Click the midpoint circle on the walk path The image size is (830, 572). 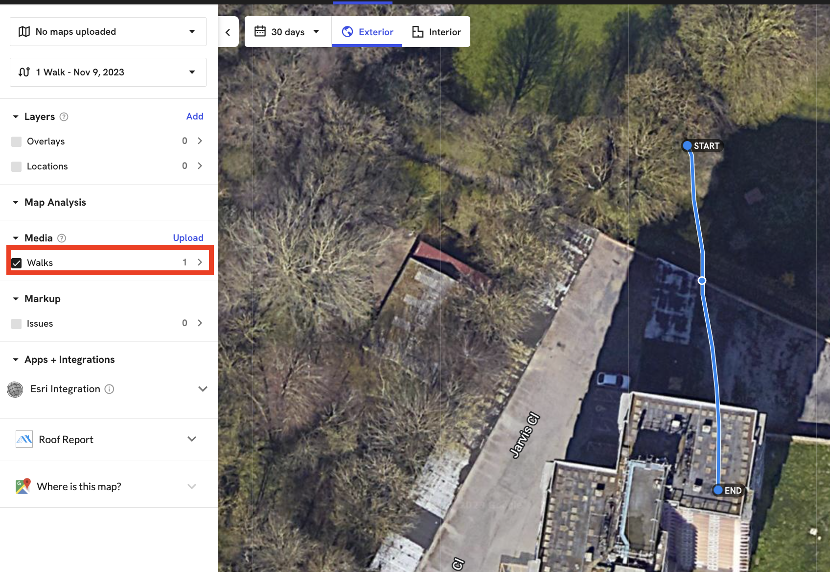(702, 281)
